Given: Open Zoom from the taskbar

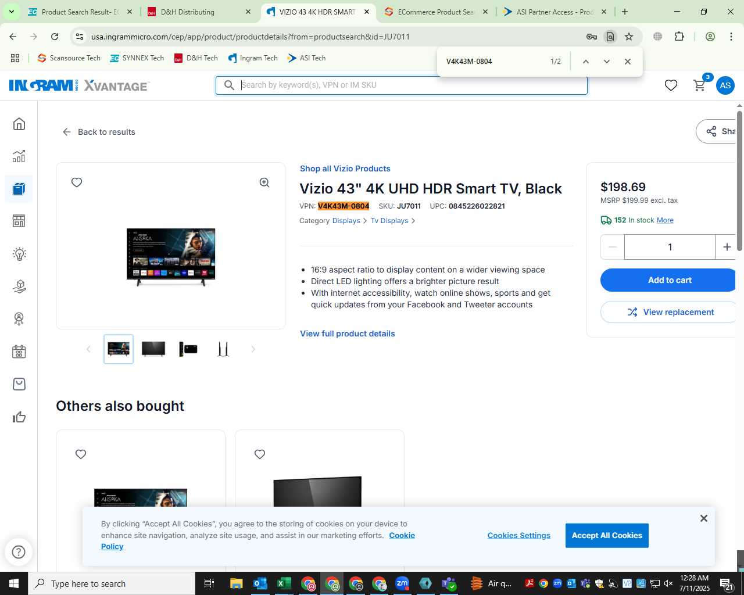Looking at the screenshot, I should point(402,583).
